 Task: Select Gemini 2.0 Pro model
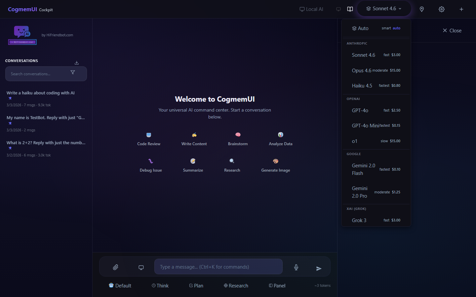point(376,192)
